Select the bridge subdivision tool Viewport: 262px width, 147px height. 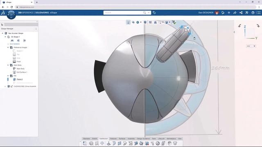pyautogui.click(x=131, y=143)
